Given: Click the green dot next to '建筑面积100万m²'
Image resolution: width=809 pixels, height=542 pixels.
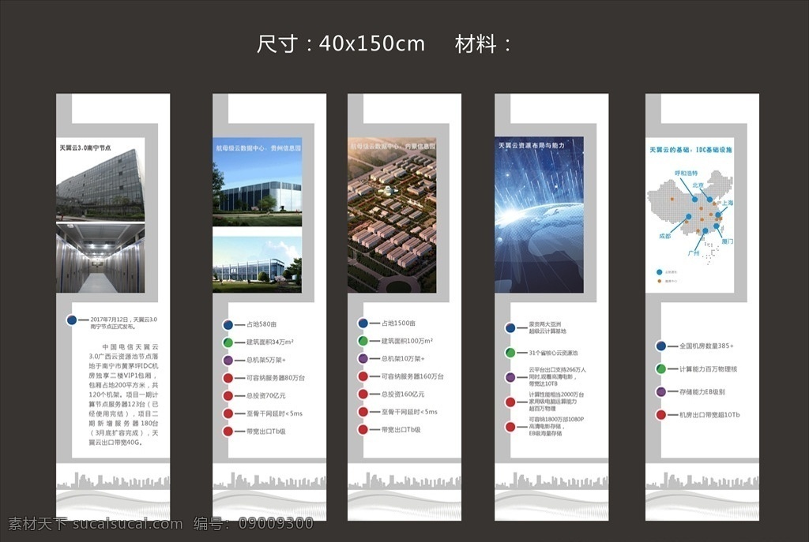Looking at the screenshot, I should [x=363, y=341].
